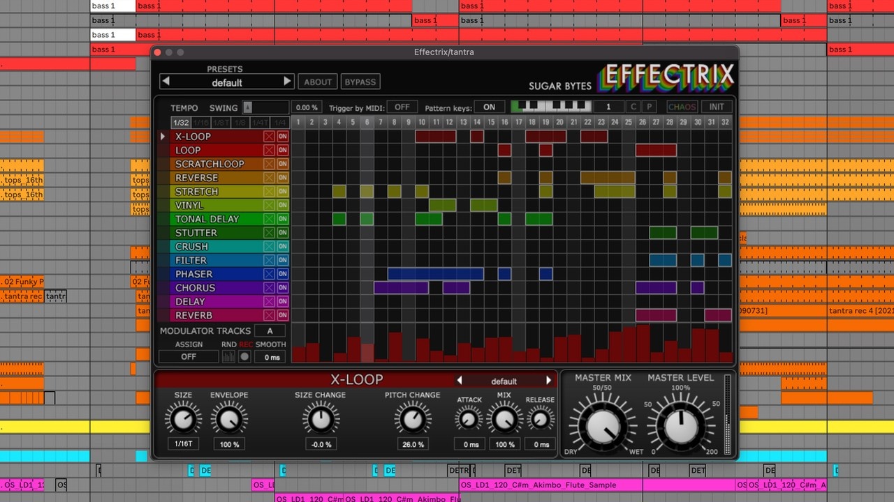The width and height of the screenshot is (894, 502).
Task: Clear the REVERB track with its X icon
Action: coord(269,315)
